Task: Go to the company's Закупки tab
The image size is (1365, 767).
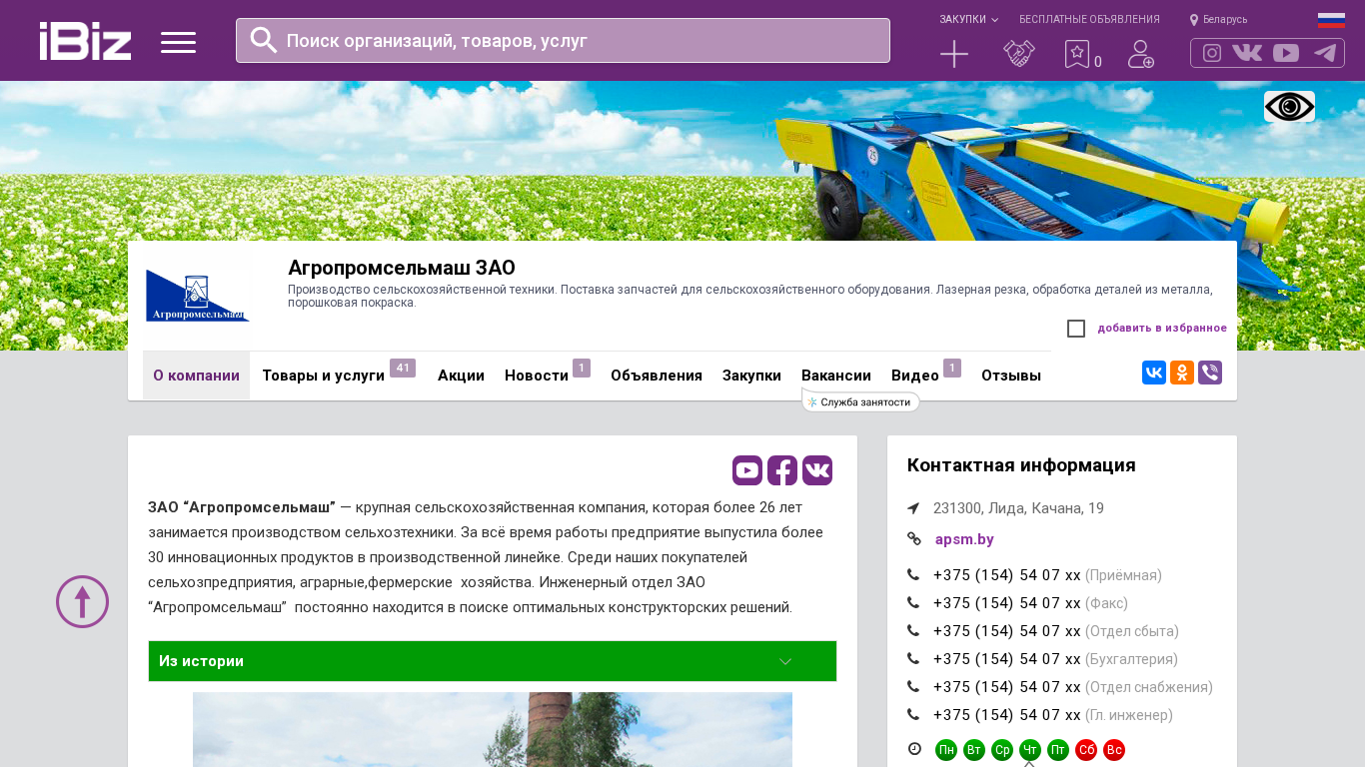Action: point(751,376)
